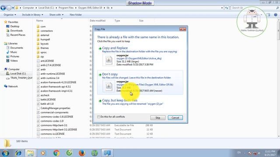
Task: Click the Back navigation arrow button
Action: [3, 8]
